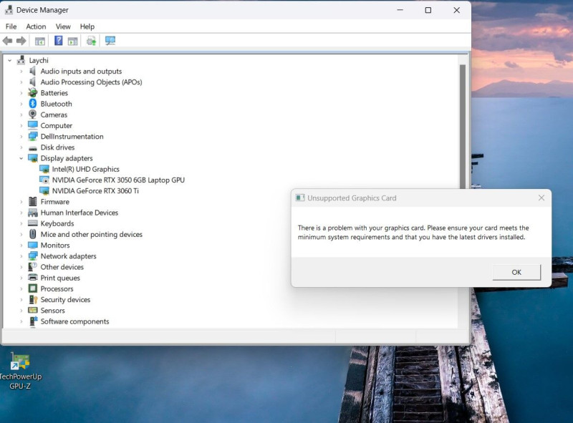Image resolution: width=573 pixels, height=423 pixels.
Task: Select Human Interface Devices entry
Action: click(x=80, y=213)
